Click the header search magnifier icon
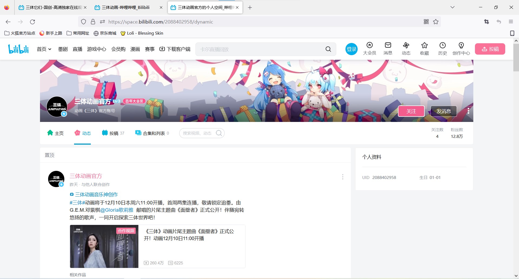Viewport: 519px width, 279px height. pos(328,49)
